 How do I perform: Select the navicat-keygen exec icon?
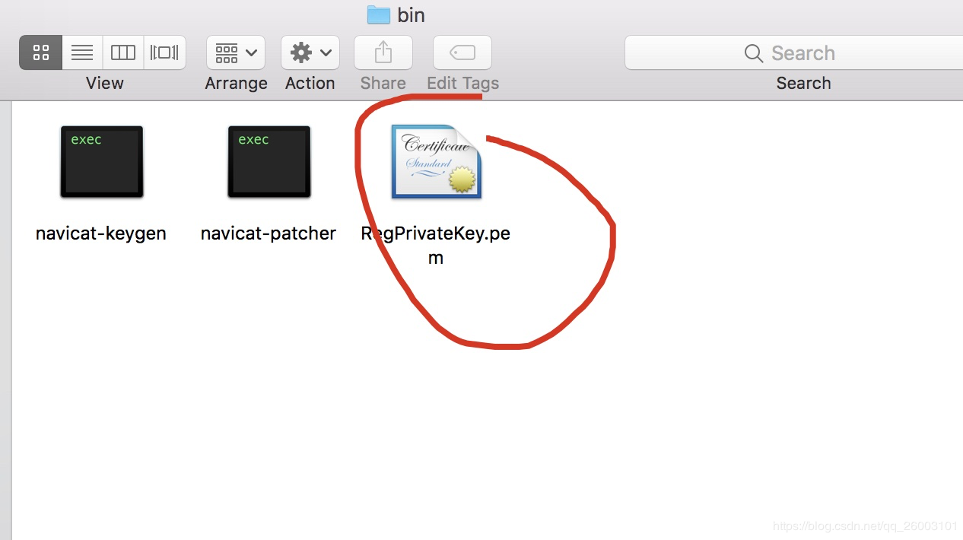102,161
